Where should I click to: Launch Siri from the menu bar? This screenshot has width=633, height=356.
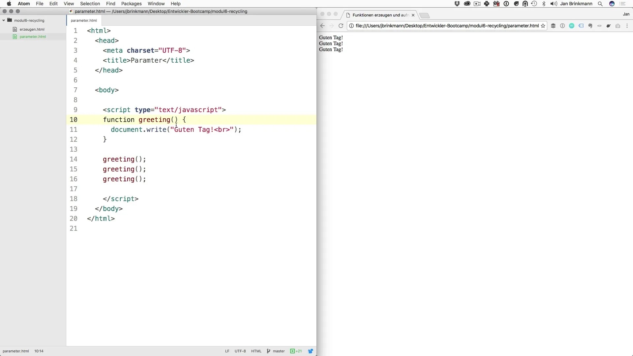pos(612,4)
